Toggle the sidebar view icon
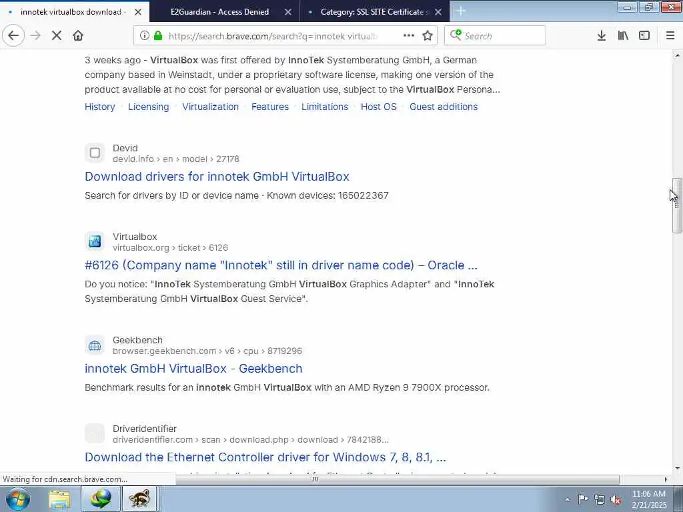The width and height of the screenshot is (683, 512). click(644, 36)
